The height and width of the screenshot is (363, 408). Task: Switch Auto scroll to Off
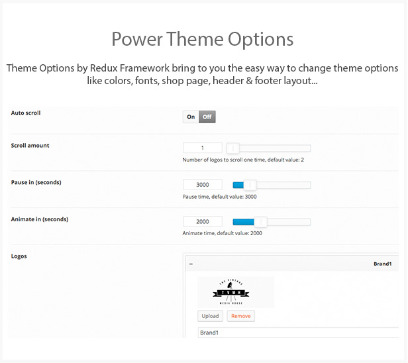click(207, 117)
